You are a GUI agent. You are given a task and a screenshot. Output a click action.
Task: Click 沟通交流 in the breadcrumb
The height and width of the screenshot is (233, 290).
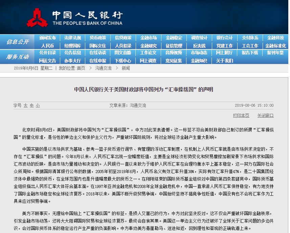[104, 68]
